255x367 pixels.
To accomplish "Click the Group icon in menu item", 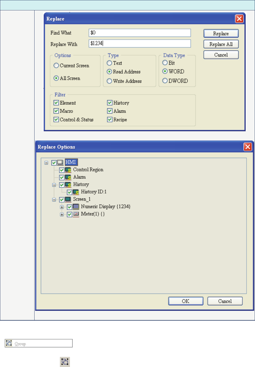I will point(9,343).
